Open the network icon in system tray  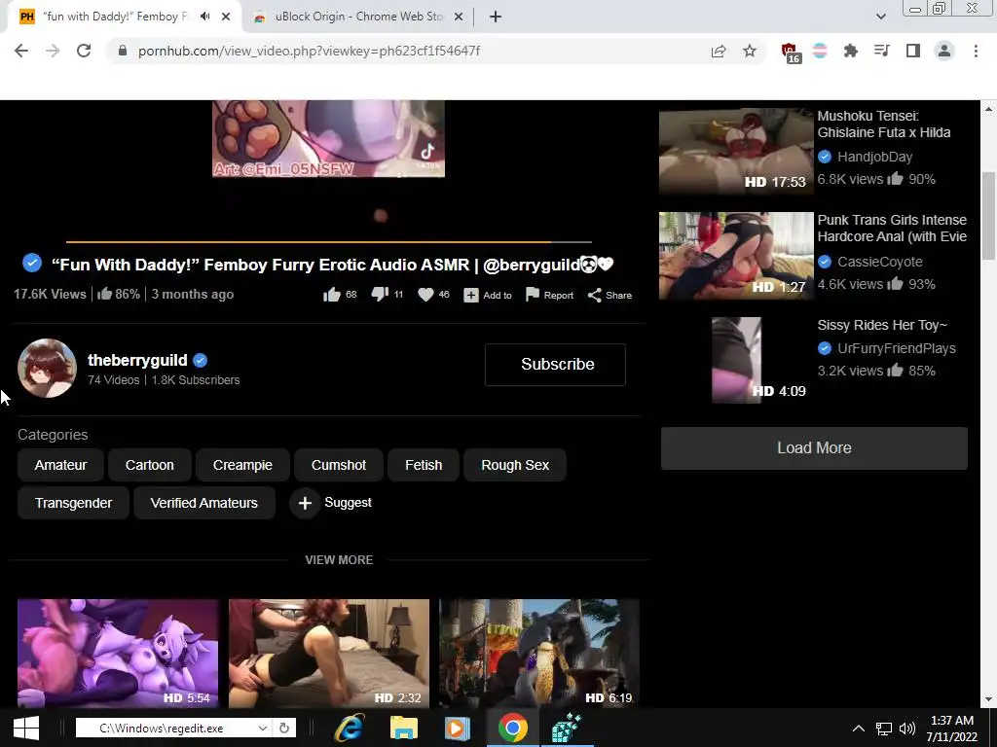[884, 729]
